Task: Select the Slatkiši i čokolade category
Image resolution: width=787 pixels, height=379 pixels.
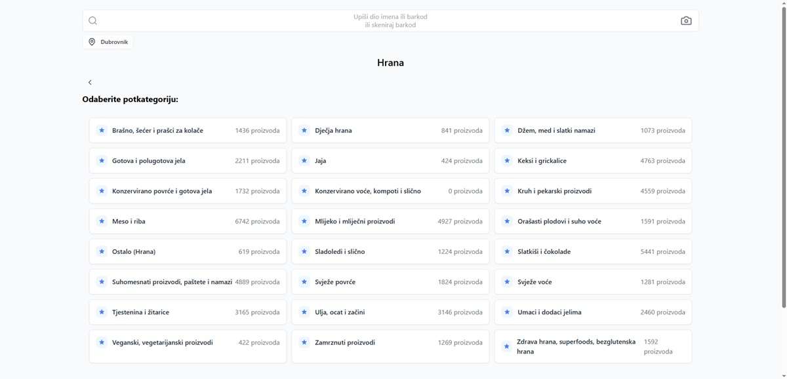Action: pos(593,251)
